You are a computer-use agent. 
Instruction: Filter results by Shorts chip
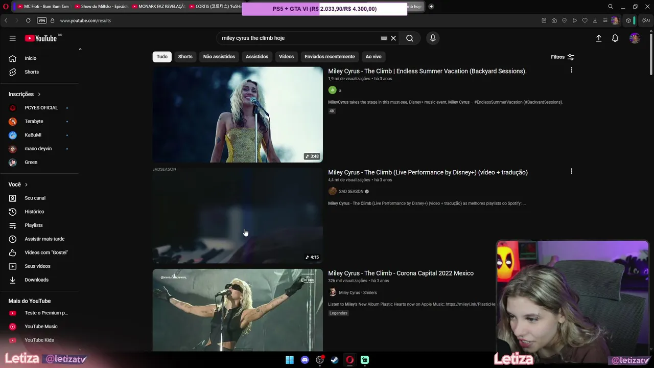pos(185,57)
